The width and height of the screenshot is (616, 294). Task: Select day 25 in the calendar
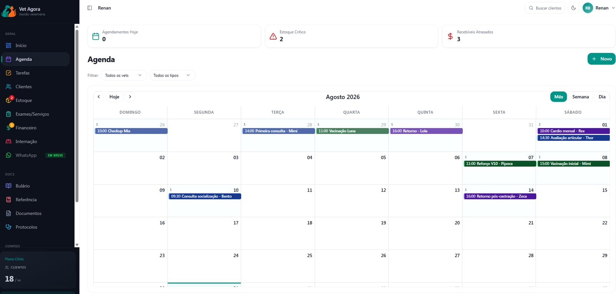(x=278, y=266)
